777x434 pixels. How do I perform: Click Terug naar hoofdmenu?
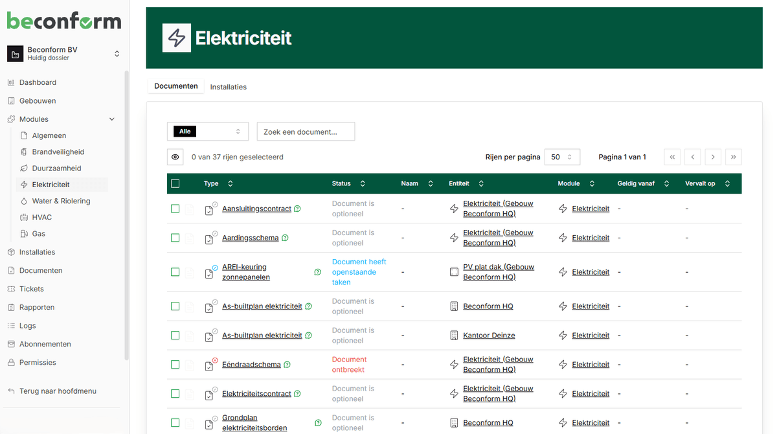click(58, 391)
